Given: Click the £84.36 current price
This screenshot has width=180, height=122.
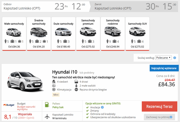Looking at the screenshot, I should [x=166, y=84].
